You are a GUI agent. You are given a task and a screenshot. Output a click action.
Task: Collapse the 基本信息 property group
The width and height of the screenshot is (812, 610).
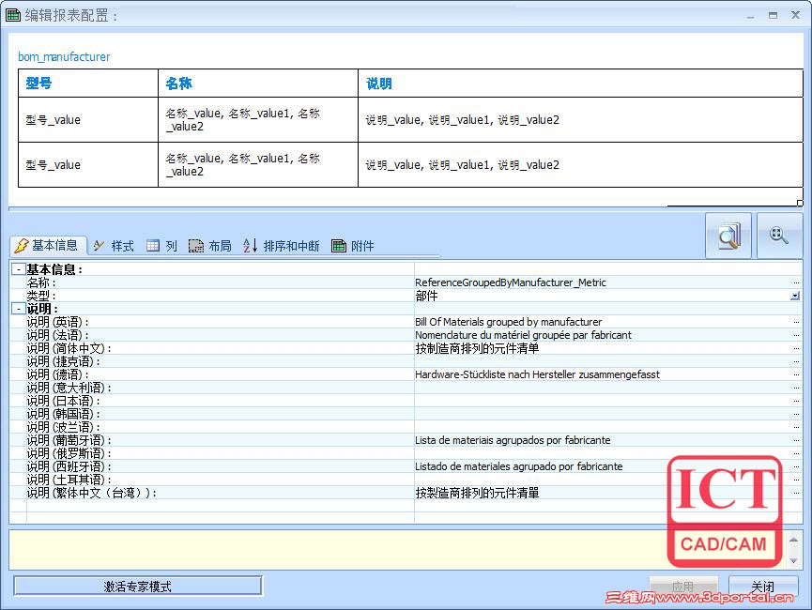tap(19, 269)
